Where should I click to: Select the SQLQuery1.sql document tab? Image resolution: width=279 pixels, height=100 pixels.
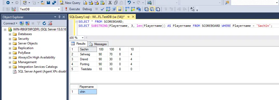(97, 17)
